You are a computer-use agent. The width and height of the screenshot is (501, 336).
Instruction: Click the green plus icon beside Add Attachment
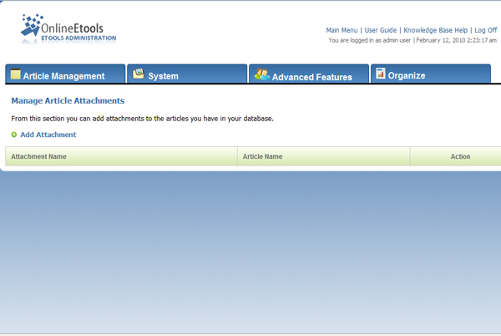click(14, 135)
